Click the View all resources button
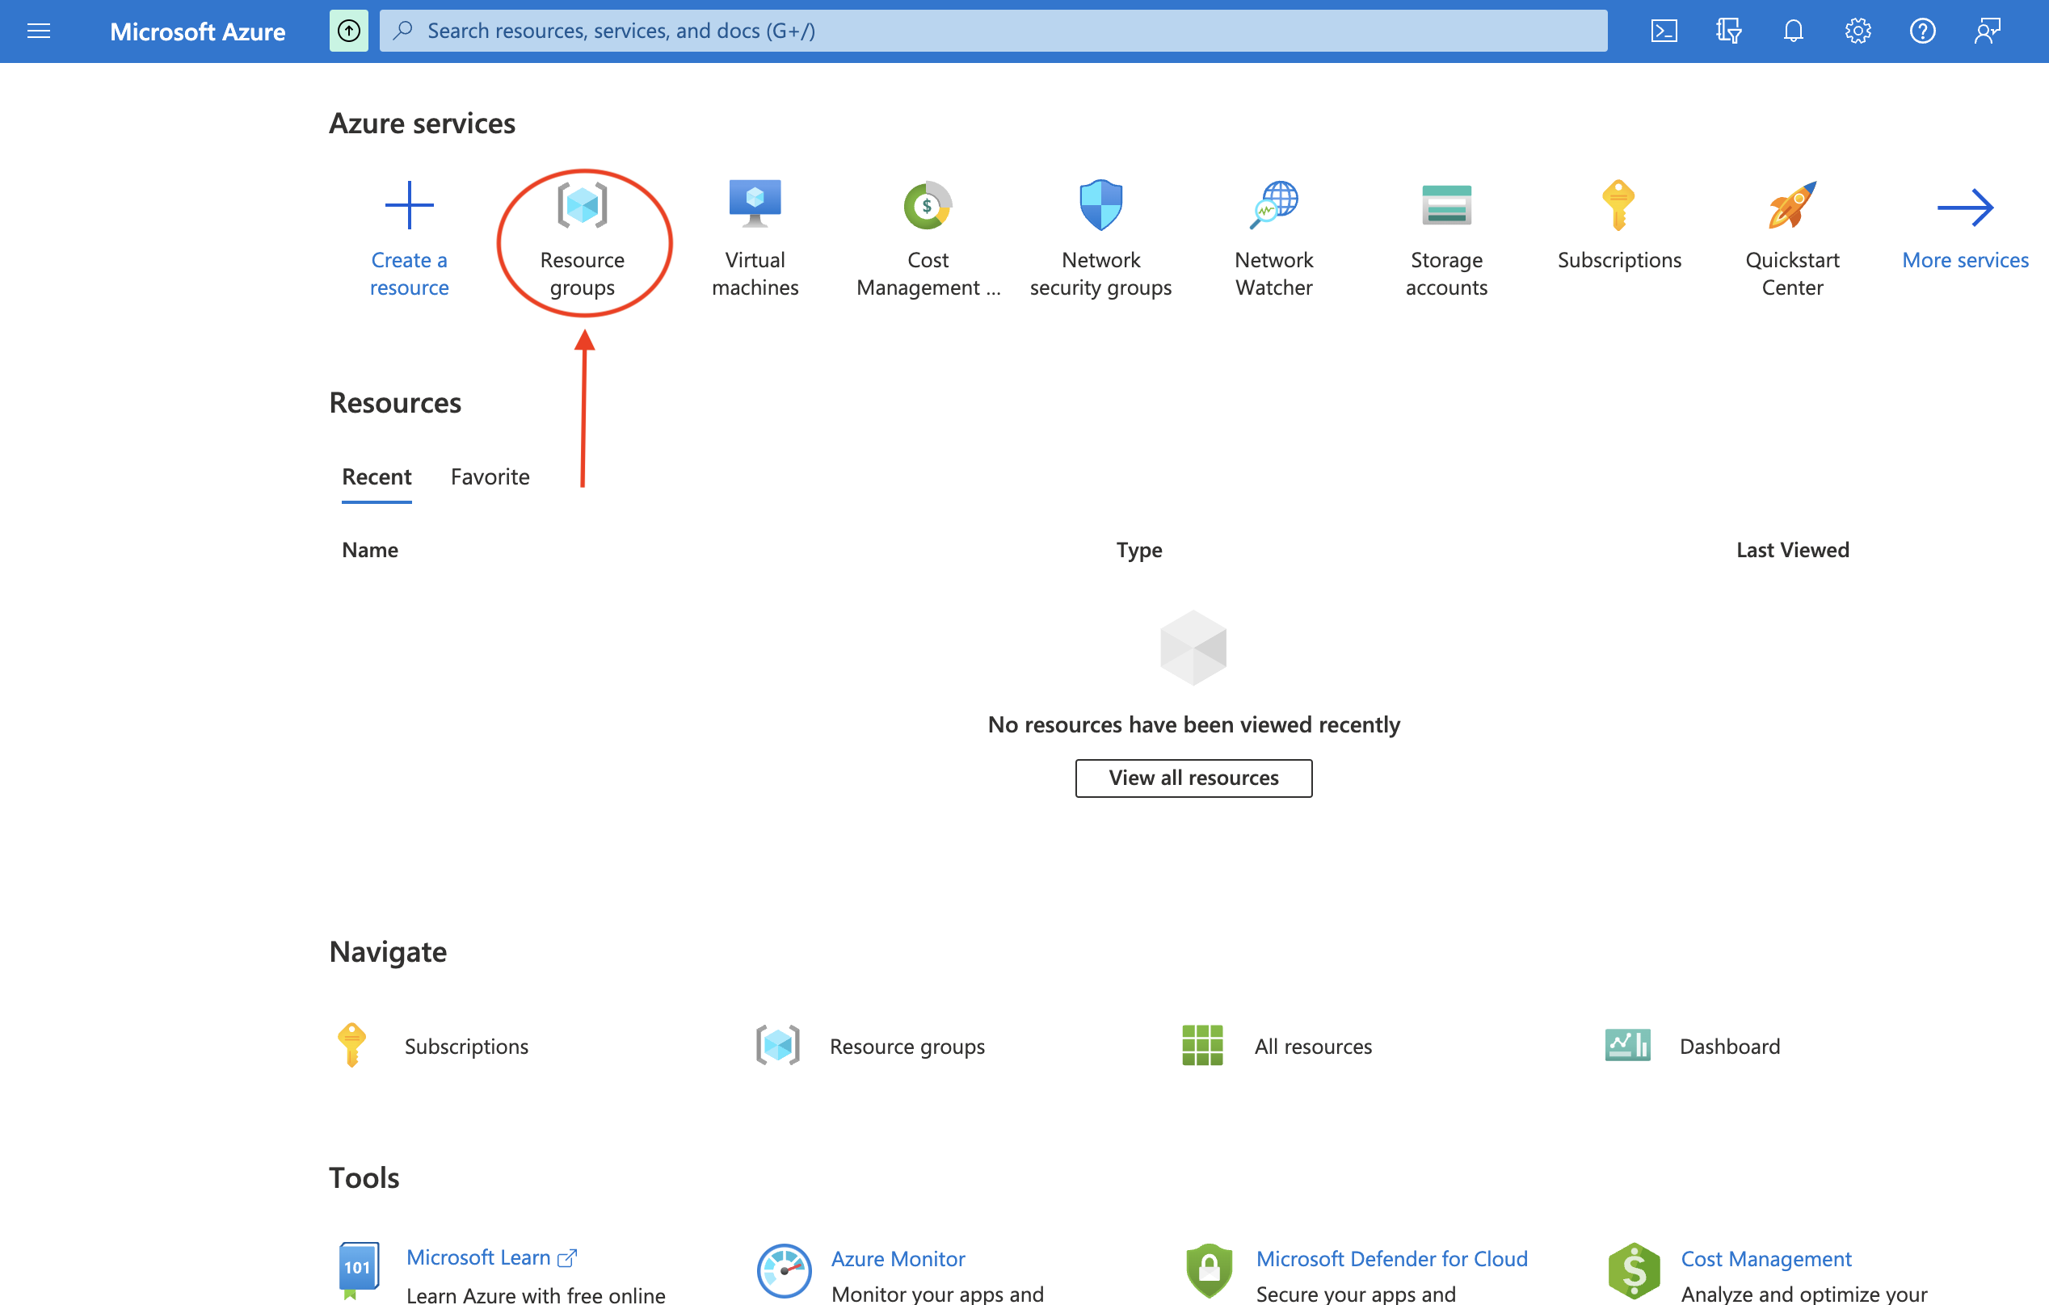The width and height of the screenshot is (2049, 1305). tap(1193, 778)
